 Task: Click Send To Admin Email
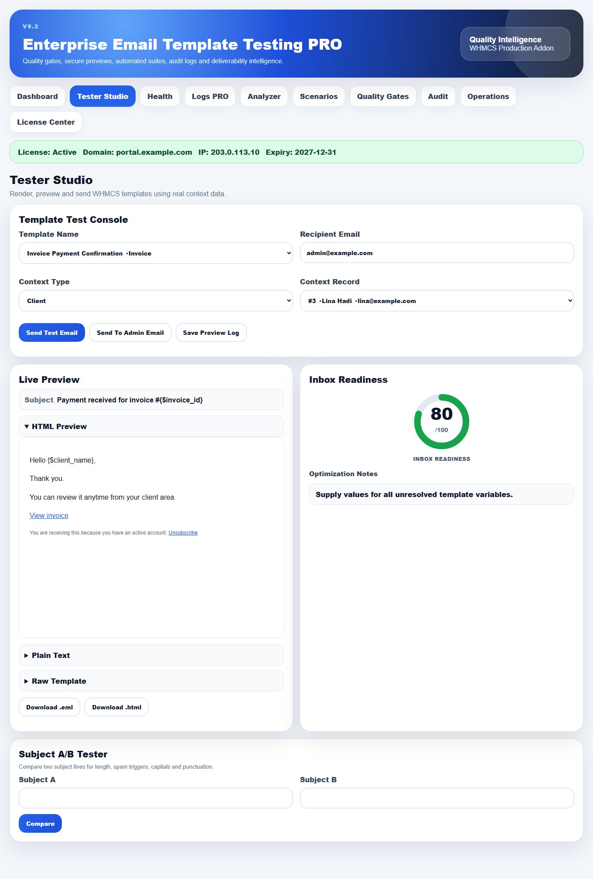tap(130, 333)
